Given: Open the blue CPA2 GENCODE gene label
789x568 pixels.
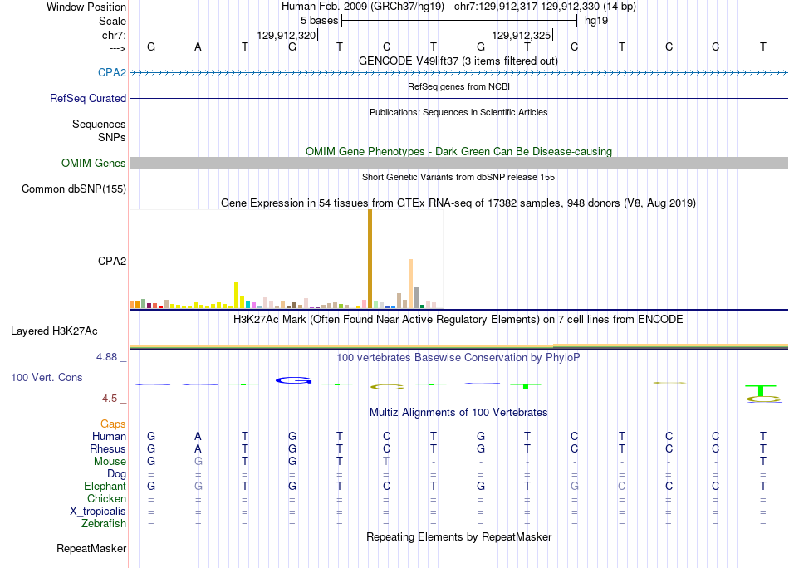Looking at the screenshot, I should [112, 72].
